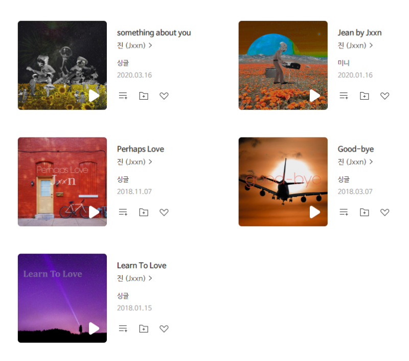Save something about you to folder
Image resolution: width=409 pixels, height=361 pixels.
tap(144, 96)
